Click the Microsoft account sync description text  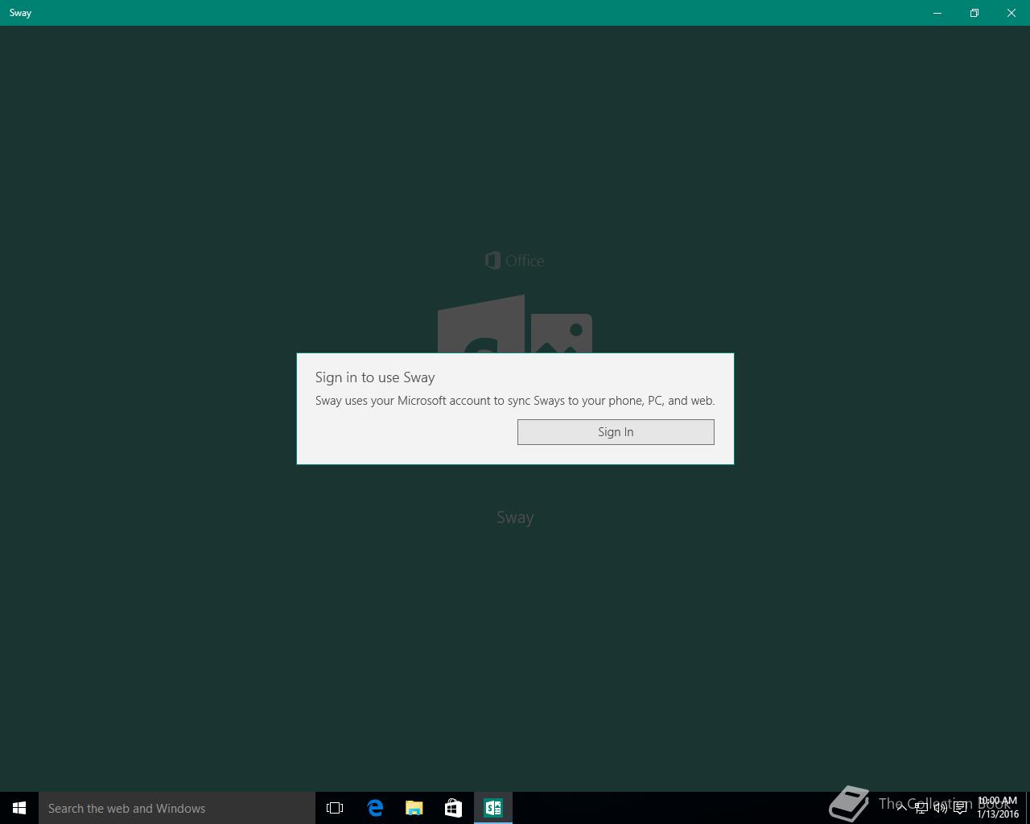(515, 401)
